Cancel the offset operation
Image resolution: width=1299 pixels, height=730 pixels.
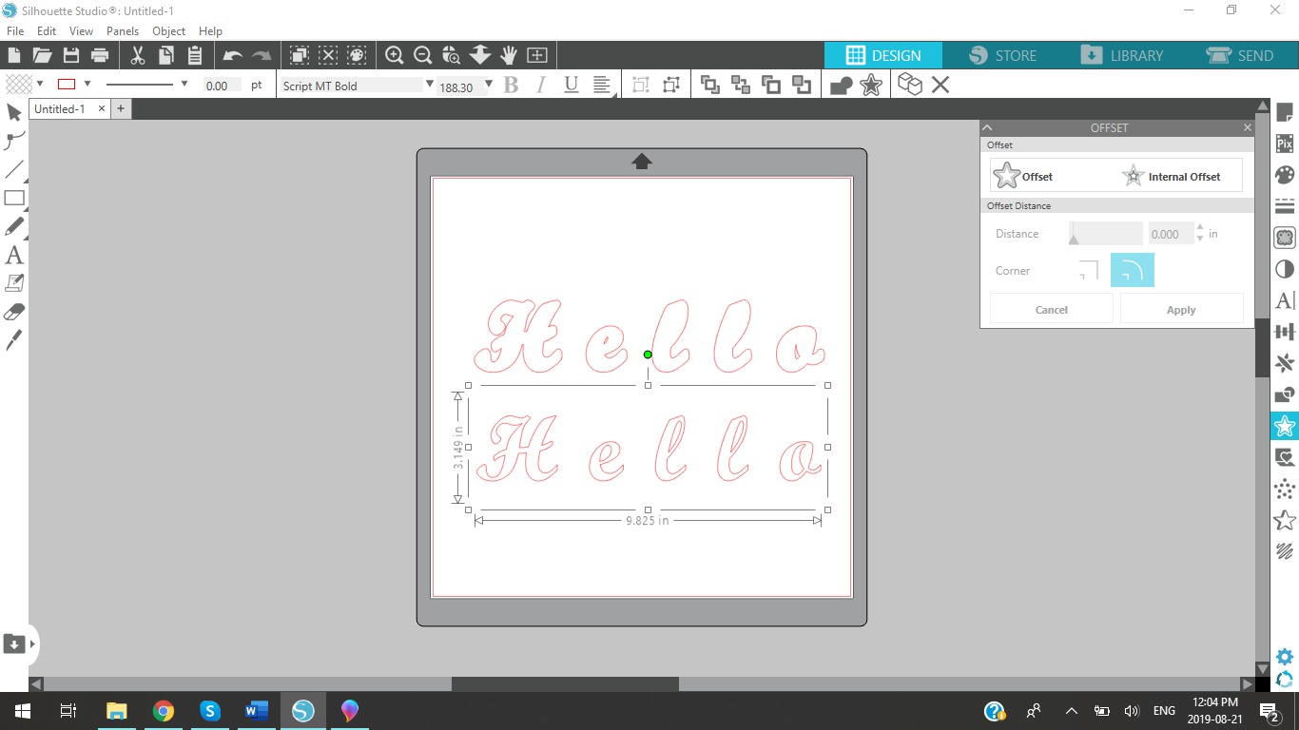1051,309
